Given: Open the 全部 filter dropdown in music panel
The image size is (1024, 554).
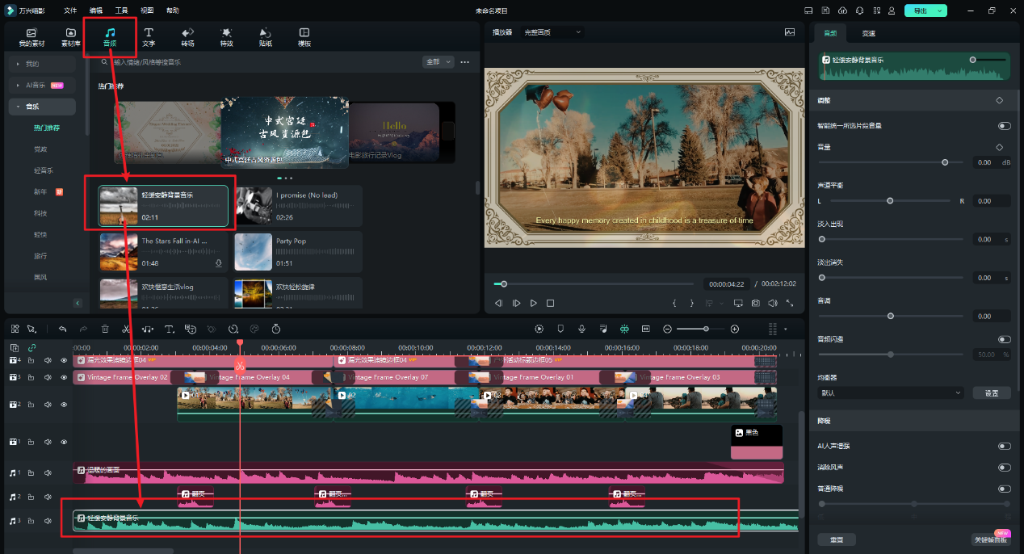Looking at the screenshot, I should click(x=437, y=62).
